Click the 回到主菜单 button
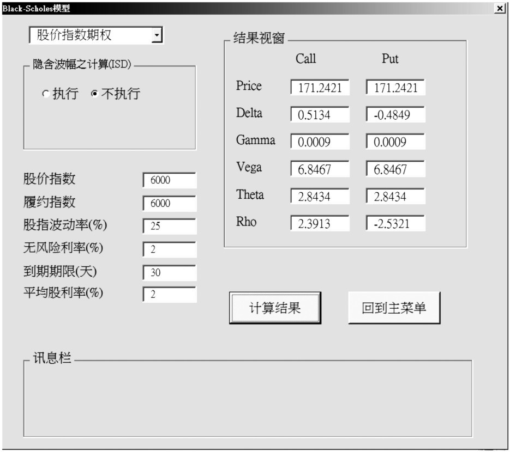The width and height of the screenshot is (510, 452). 394,308
